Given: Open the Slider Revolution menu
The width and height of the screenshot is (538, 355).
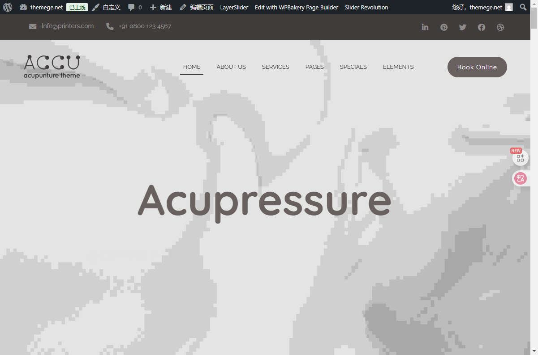Looking at the screenshot, I should pyautogui.click(x=366, y=7).
